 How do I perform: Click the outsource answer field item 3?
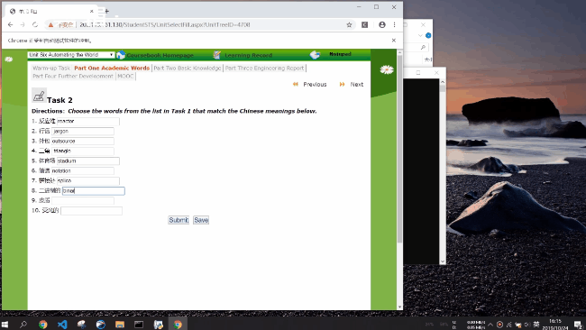(x=83, y=141)
